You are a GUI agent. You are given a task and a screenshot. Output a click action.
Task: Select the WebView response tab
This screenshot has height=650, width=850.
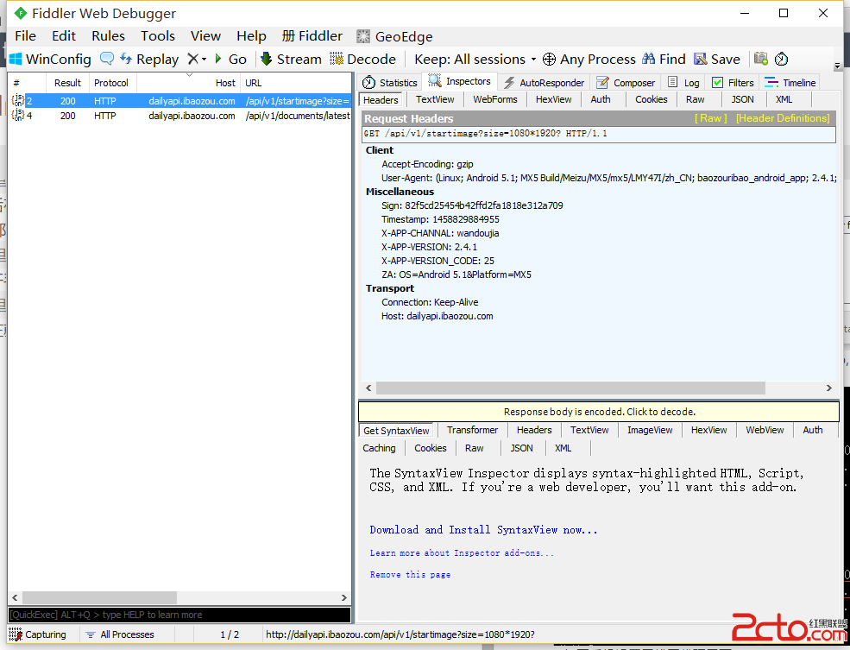click(x=765, y=430)
